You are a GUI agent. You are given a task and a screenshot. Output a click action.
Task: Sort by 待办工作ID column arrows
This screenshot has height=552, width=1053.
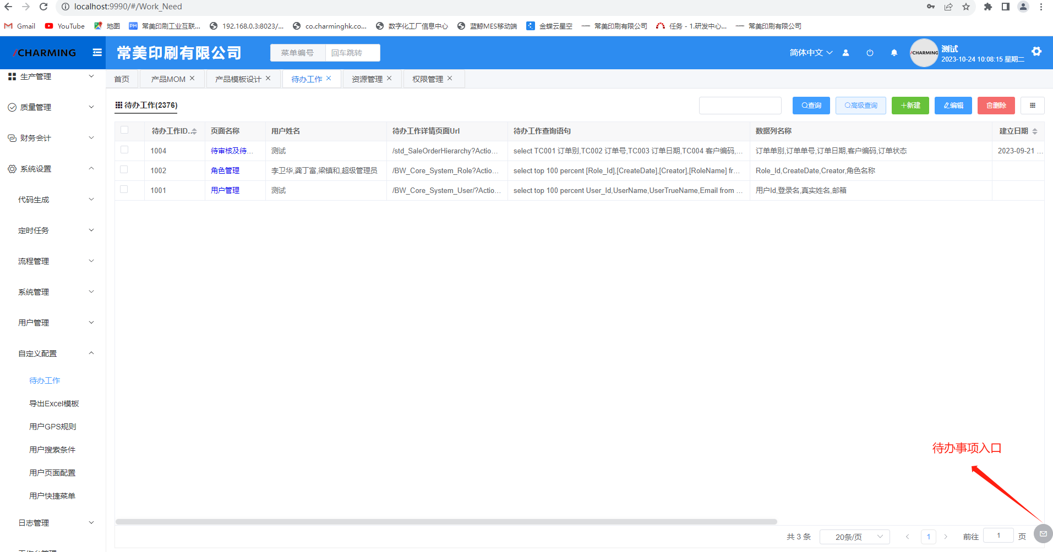pos(194,131)
